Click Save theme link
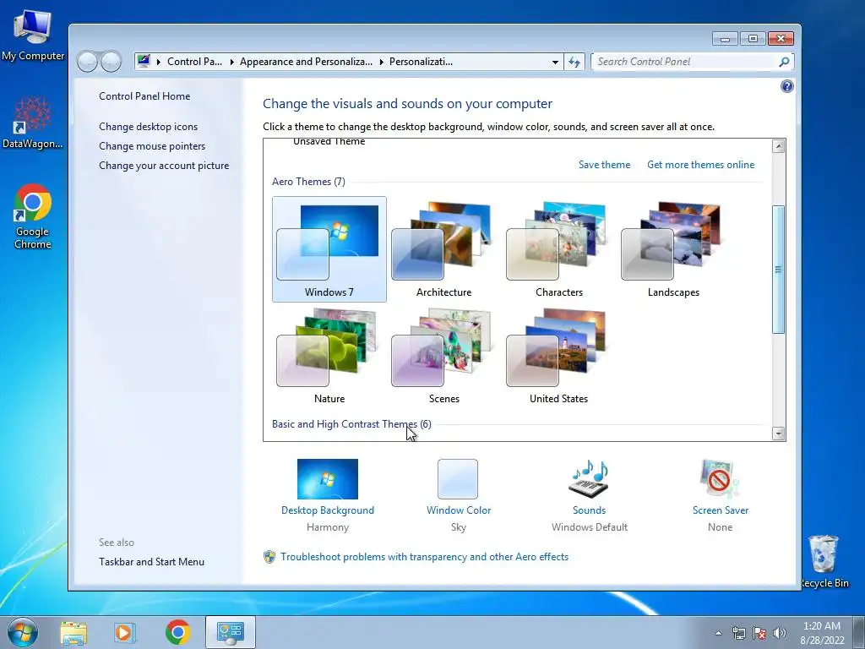 coord(604,165)
